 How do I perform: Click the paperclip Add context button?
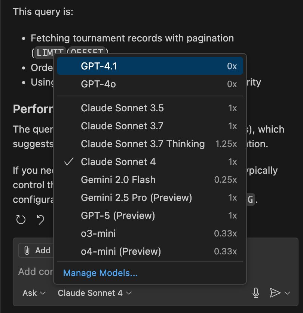(x=36, y=250)
